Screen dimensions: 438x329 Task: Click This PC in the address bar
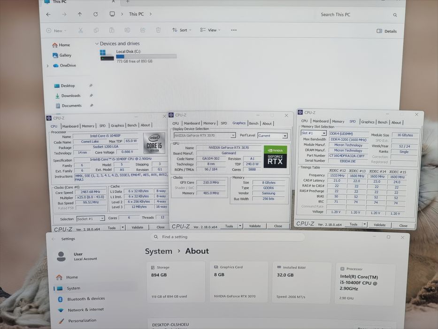[136, 14]
